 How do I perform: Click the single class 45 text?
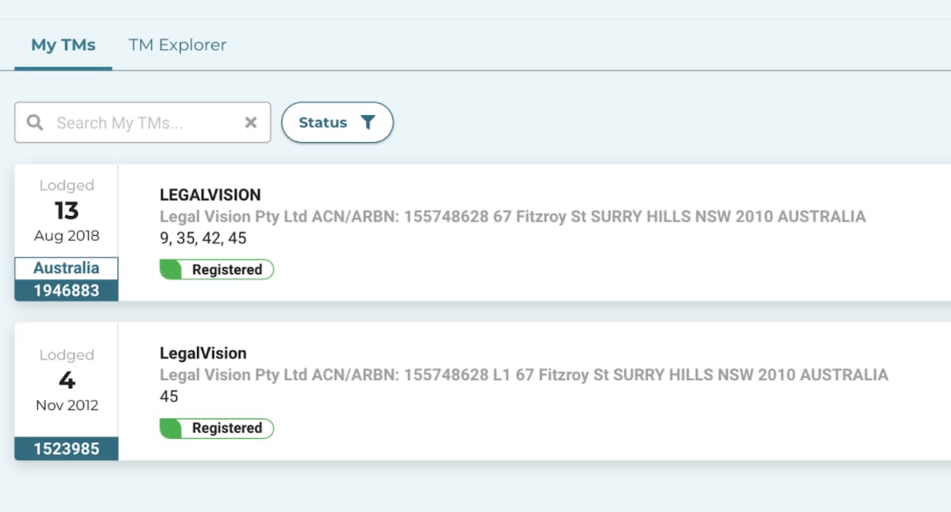[x=169, y=396]
